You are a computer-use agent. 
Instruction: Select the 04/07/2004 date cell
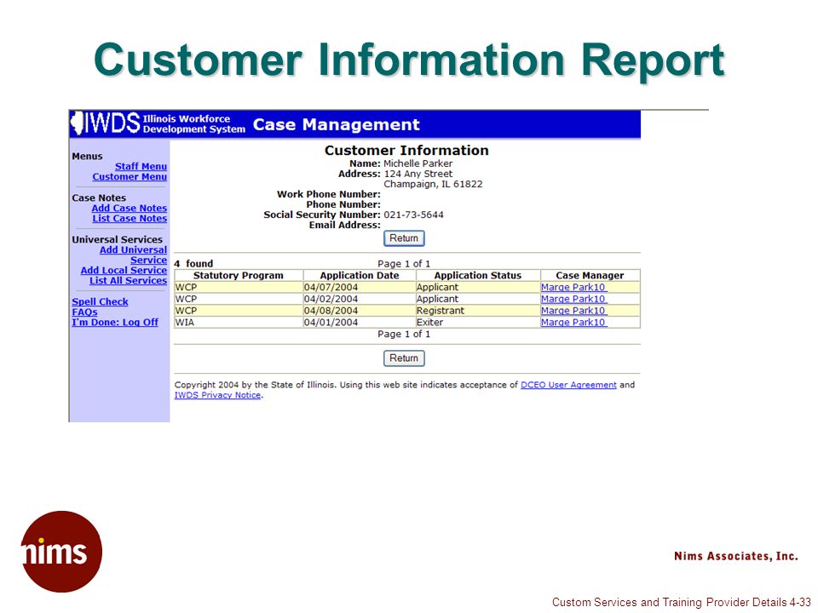[359, 287]
